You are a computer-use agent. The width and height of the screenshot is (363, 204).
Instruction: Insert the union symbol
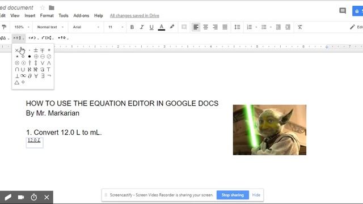click(23, 69)
